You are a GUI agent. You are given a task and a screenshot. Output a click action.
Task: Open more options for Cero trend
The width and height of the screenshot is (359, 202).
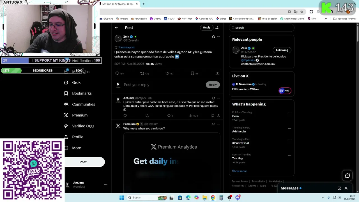click(289, 113)
